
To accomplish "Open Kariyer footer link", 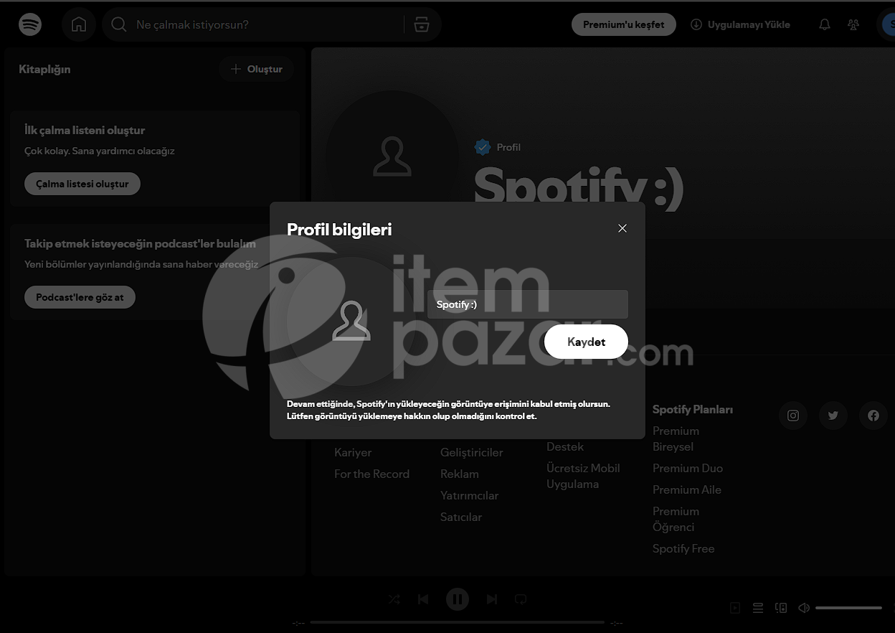I will [x=353, y=452].
